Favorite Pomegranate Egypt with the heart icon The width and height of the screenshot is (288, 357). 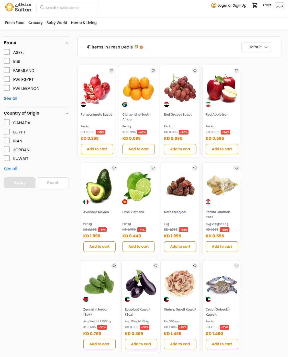click(112, 71)
